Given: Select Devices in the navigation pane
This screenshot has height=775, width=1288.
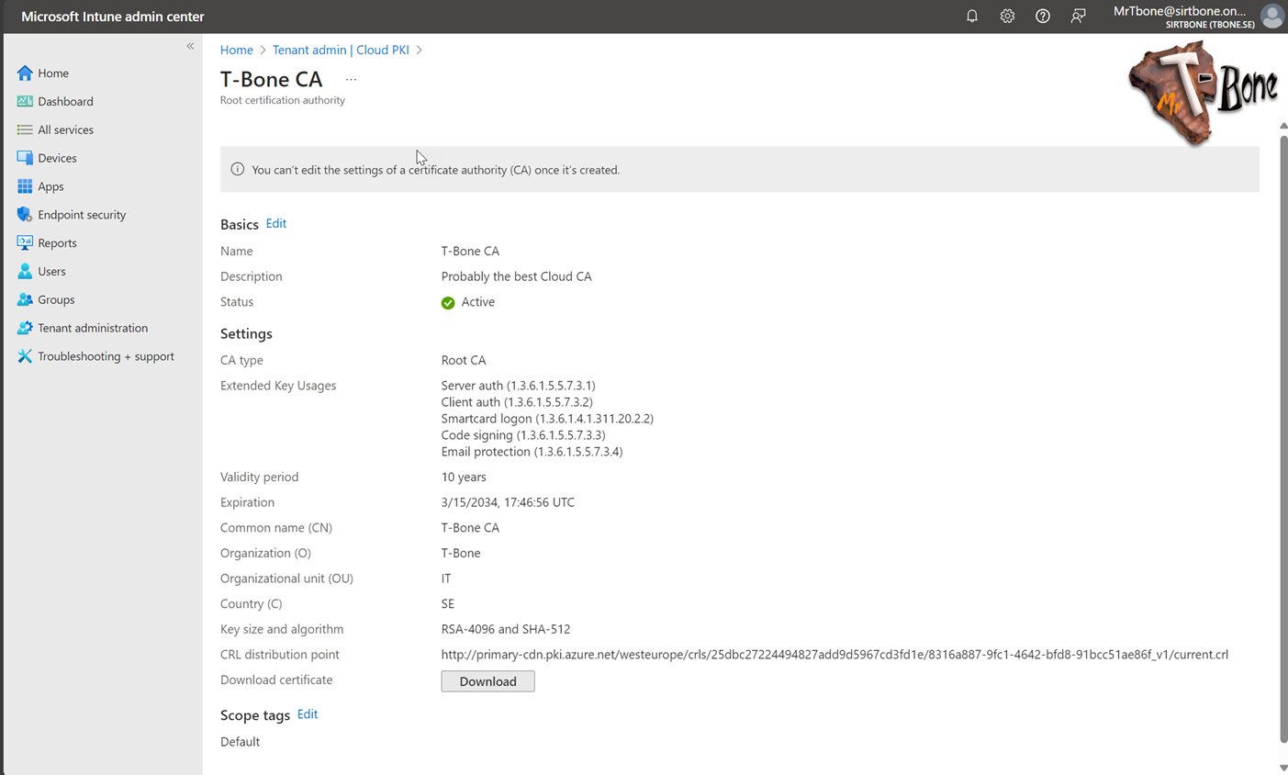Looking at the screenshot, I should click(x=57, y=158).
